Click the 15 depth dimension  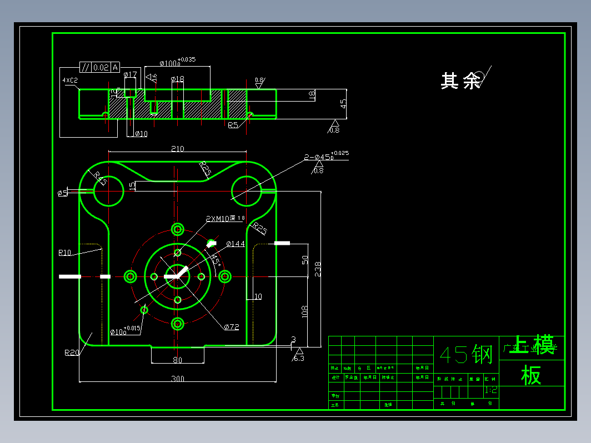coord(132,186)
